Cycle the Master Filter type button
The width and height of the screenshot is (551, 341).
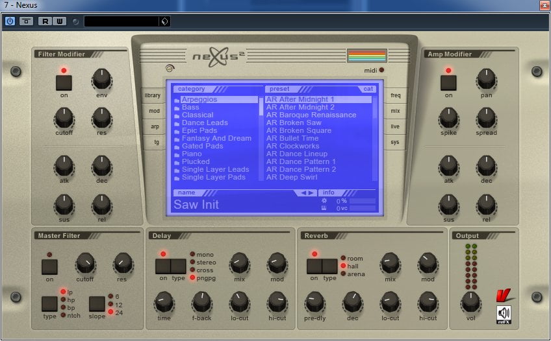[x=49, y=304]
